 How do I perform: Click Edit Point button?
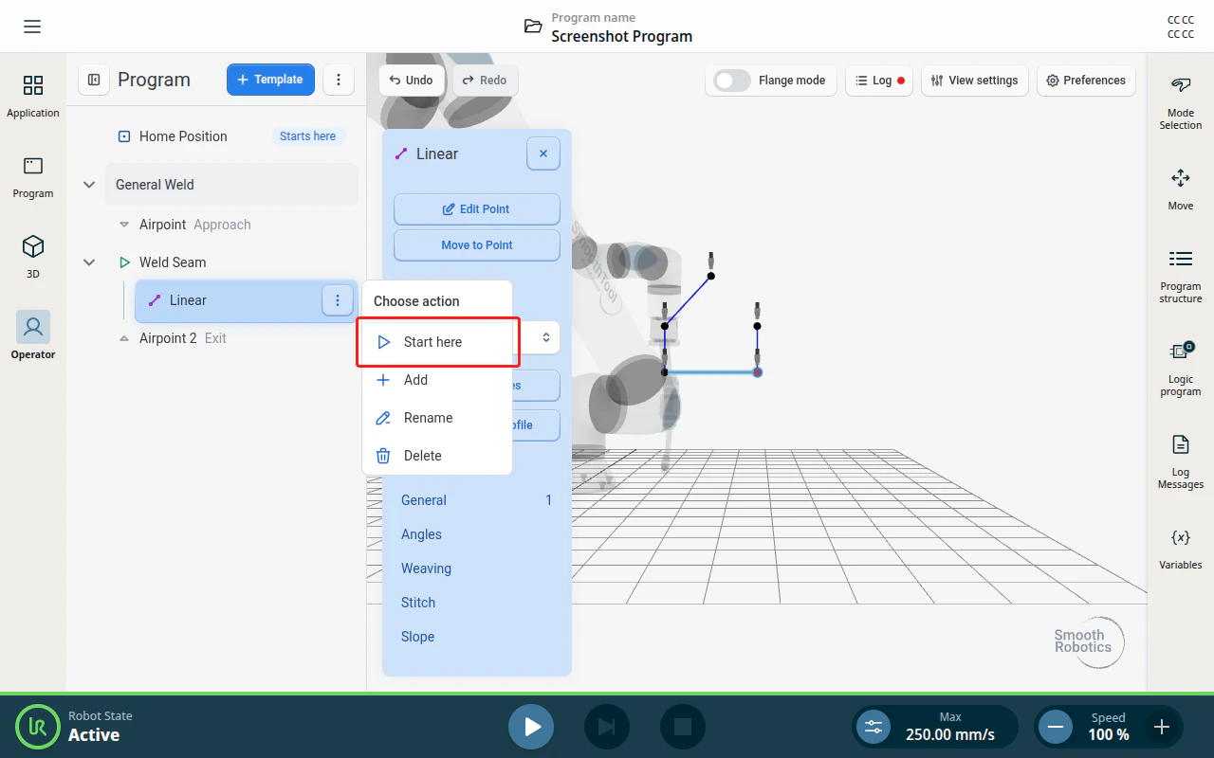(x=477, y=209)
